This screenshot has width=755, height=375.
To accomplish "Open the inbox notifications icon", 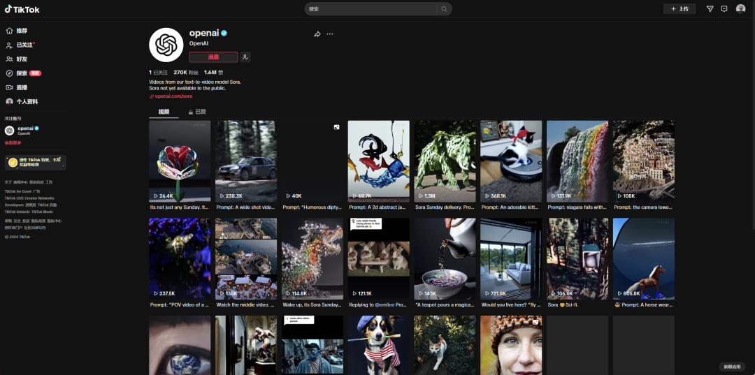I will coord(724,8).
